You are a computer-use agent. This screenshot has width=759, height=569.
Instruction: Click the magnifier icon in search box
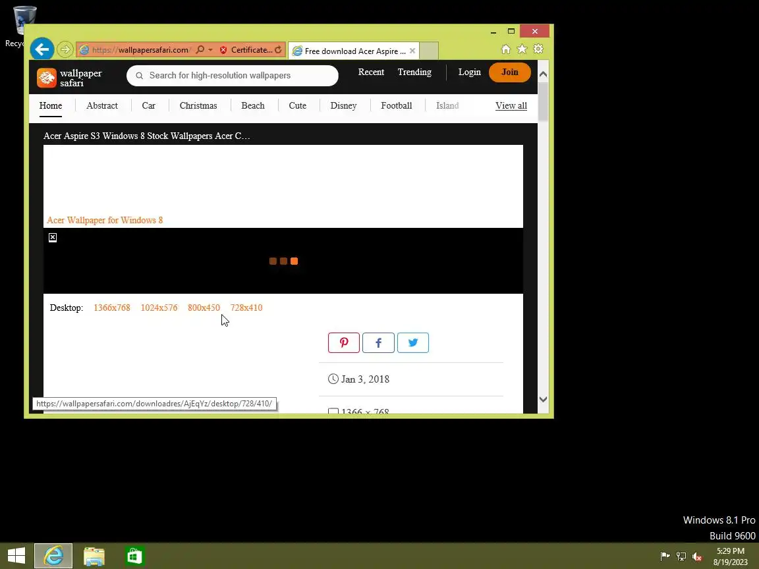point(140,76)
